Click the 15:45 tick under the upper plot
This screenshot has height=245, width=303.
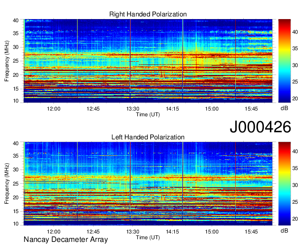(251, 109)
